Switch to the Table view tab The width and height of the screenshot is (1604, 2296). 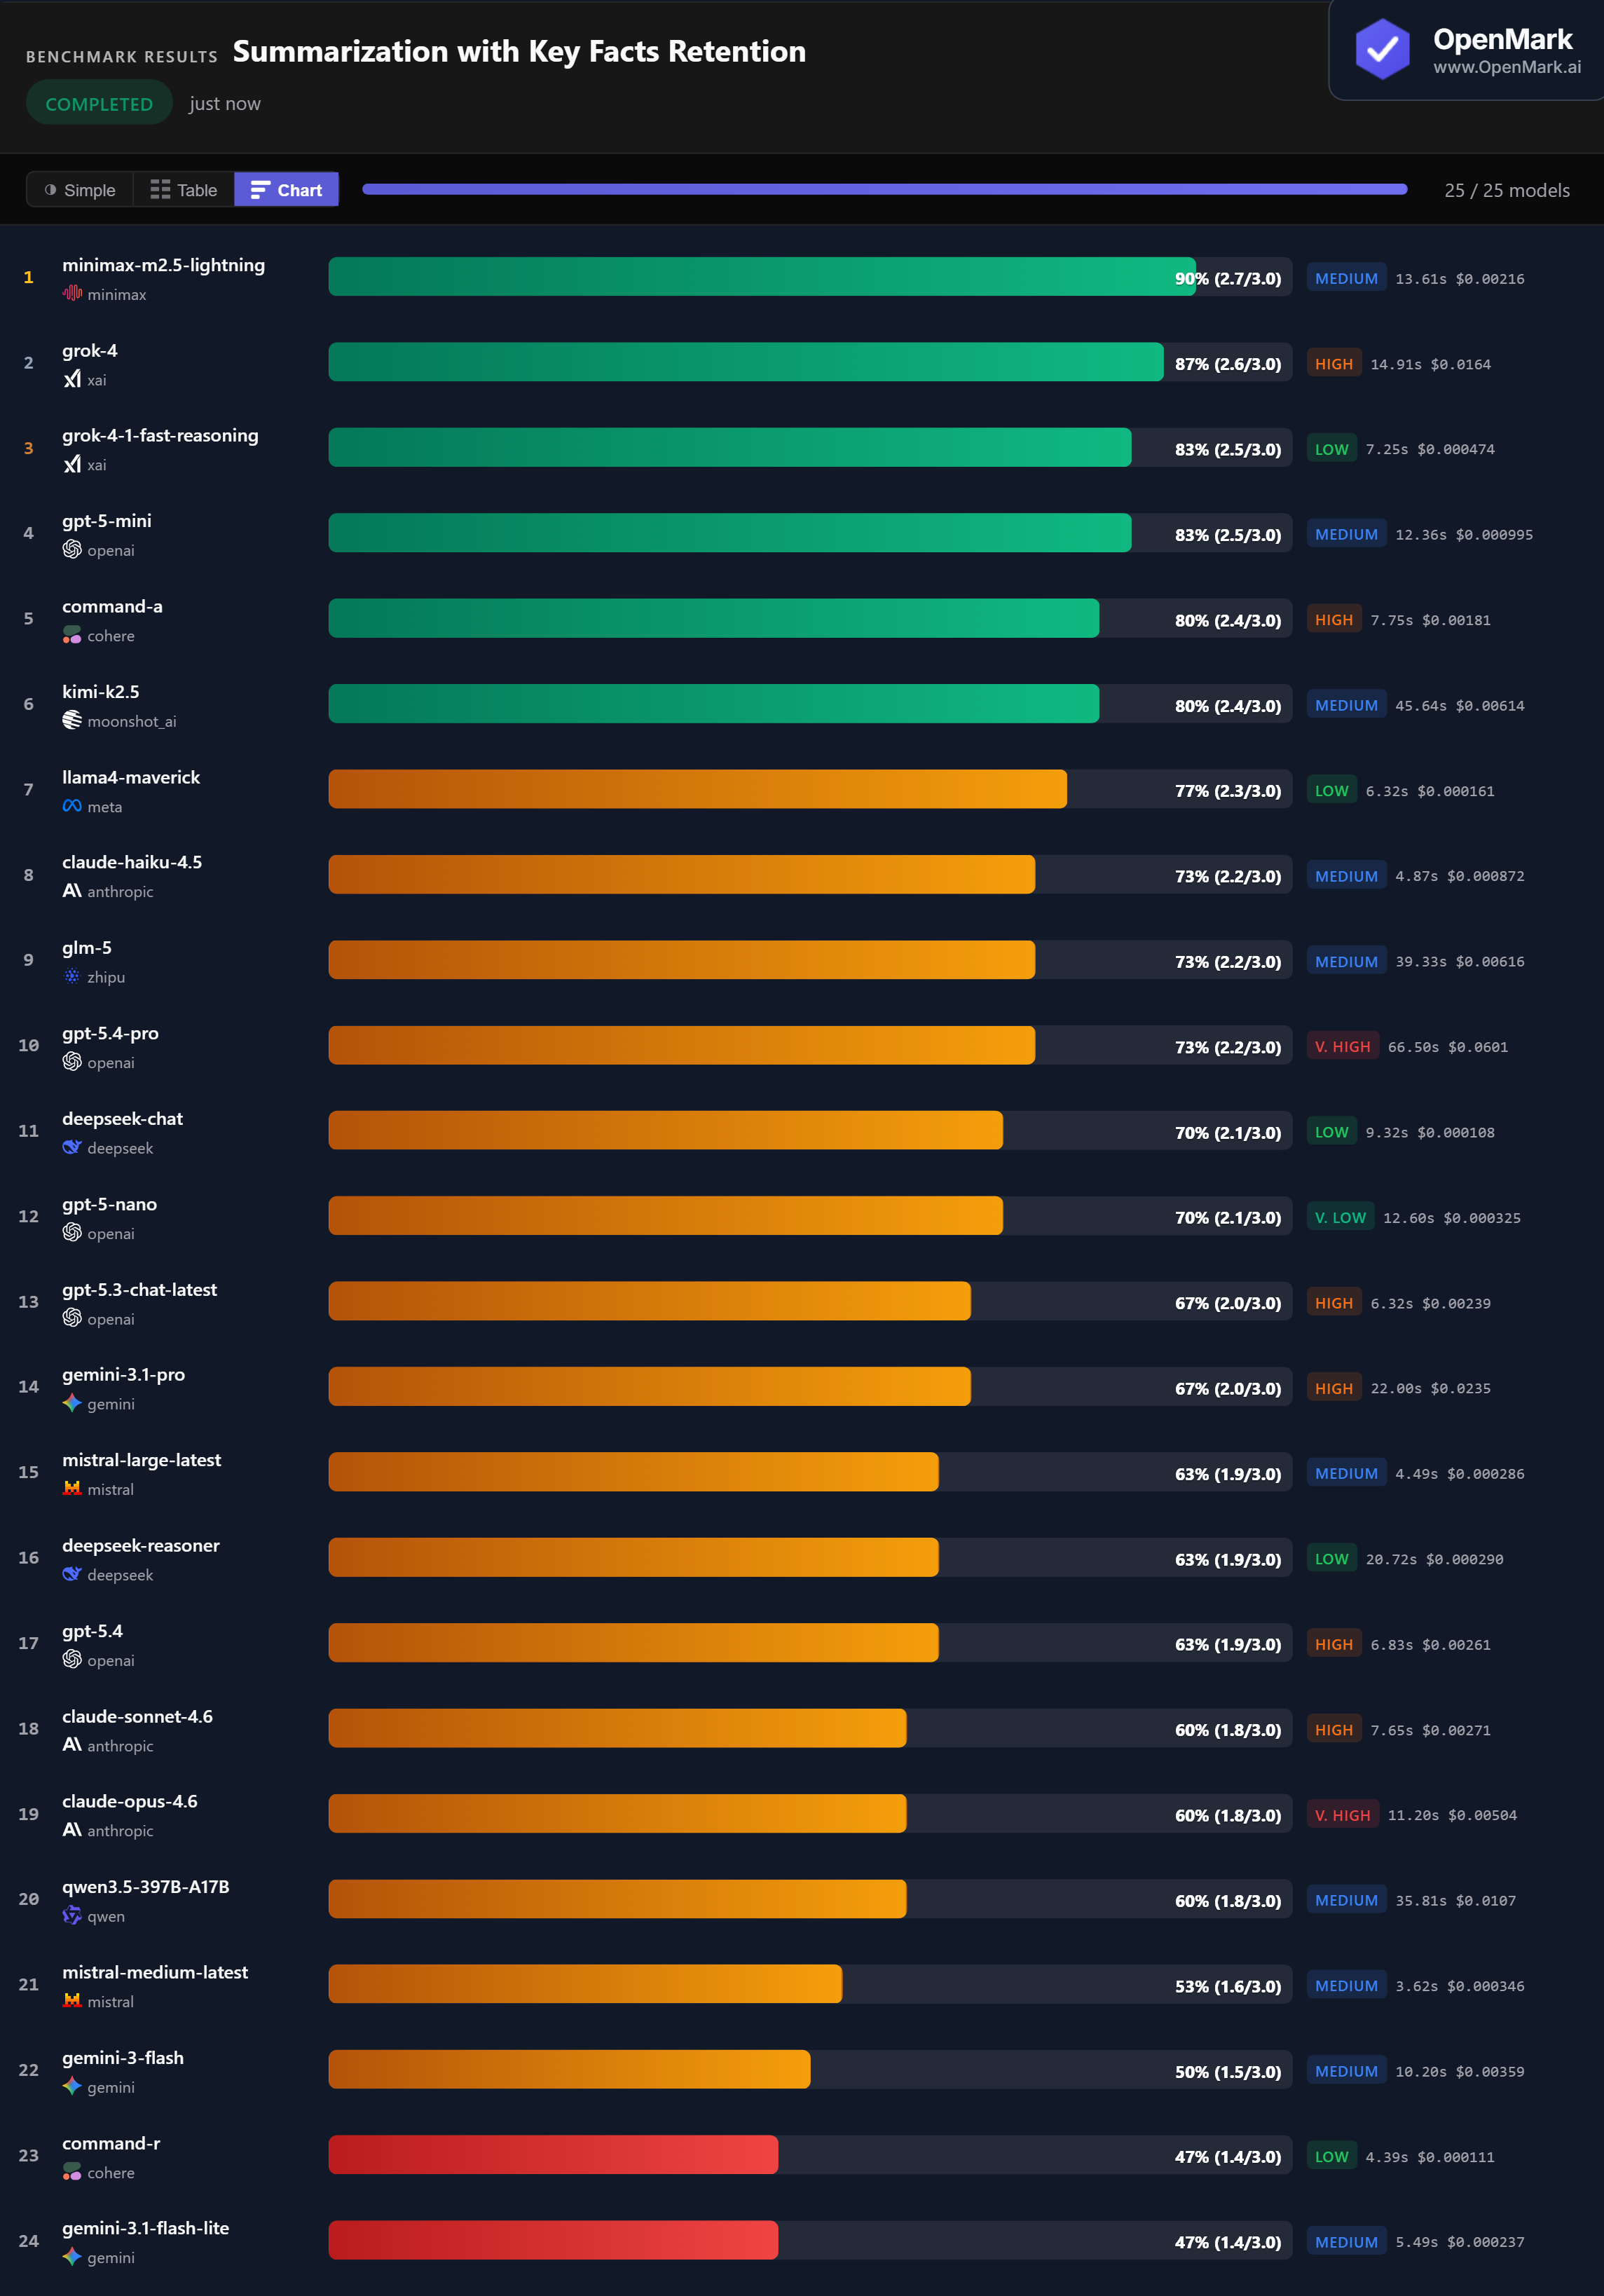(x=183, y=189)
